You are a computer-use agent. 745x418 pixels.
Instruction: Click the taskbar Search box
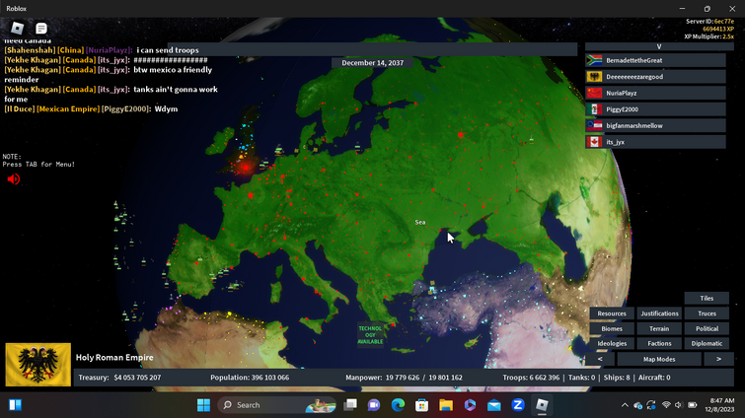coord(277,405)
